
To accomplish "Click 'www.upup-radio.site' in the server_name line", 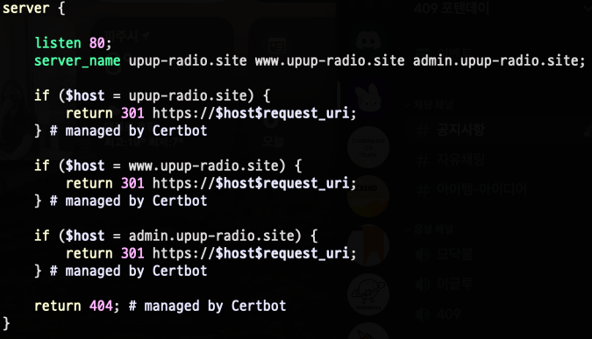I will [330, 60].
